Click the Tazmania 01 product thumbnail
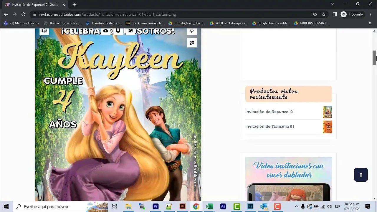377x212 pixels. coord(328,127)
